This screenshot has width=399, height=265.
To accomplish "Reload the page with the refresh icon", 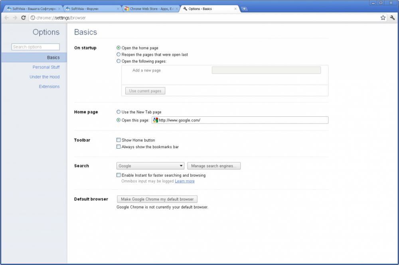I will tap(24, 18).
